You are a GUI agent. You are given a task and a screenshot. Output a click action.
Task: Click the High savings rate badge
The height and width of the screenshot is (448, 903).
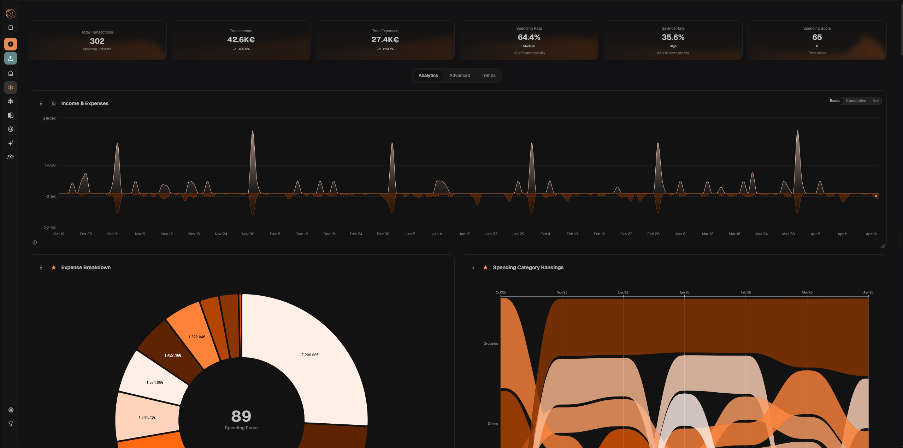673,46
